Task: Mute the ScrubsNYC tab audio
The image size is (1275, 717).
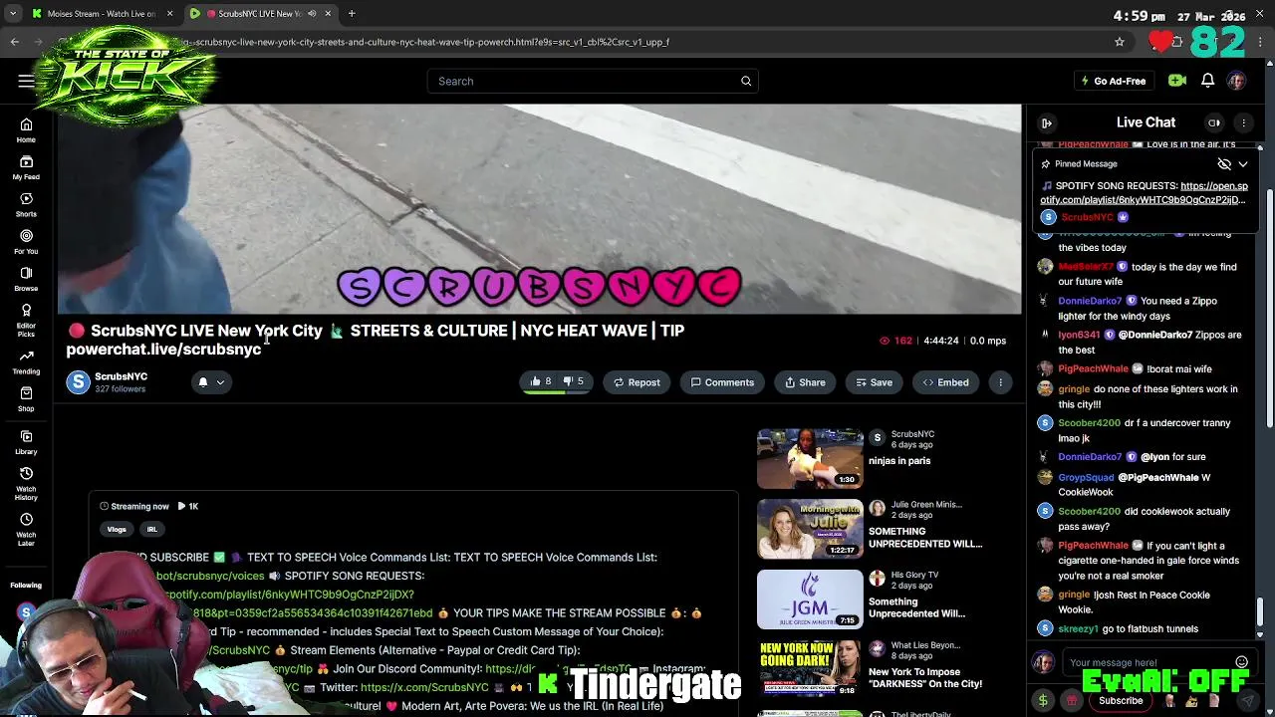Action: click(x=312, y=14)
